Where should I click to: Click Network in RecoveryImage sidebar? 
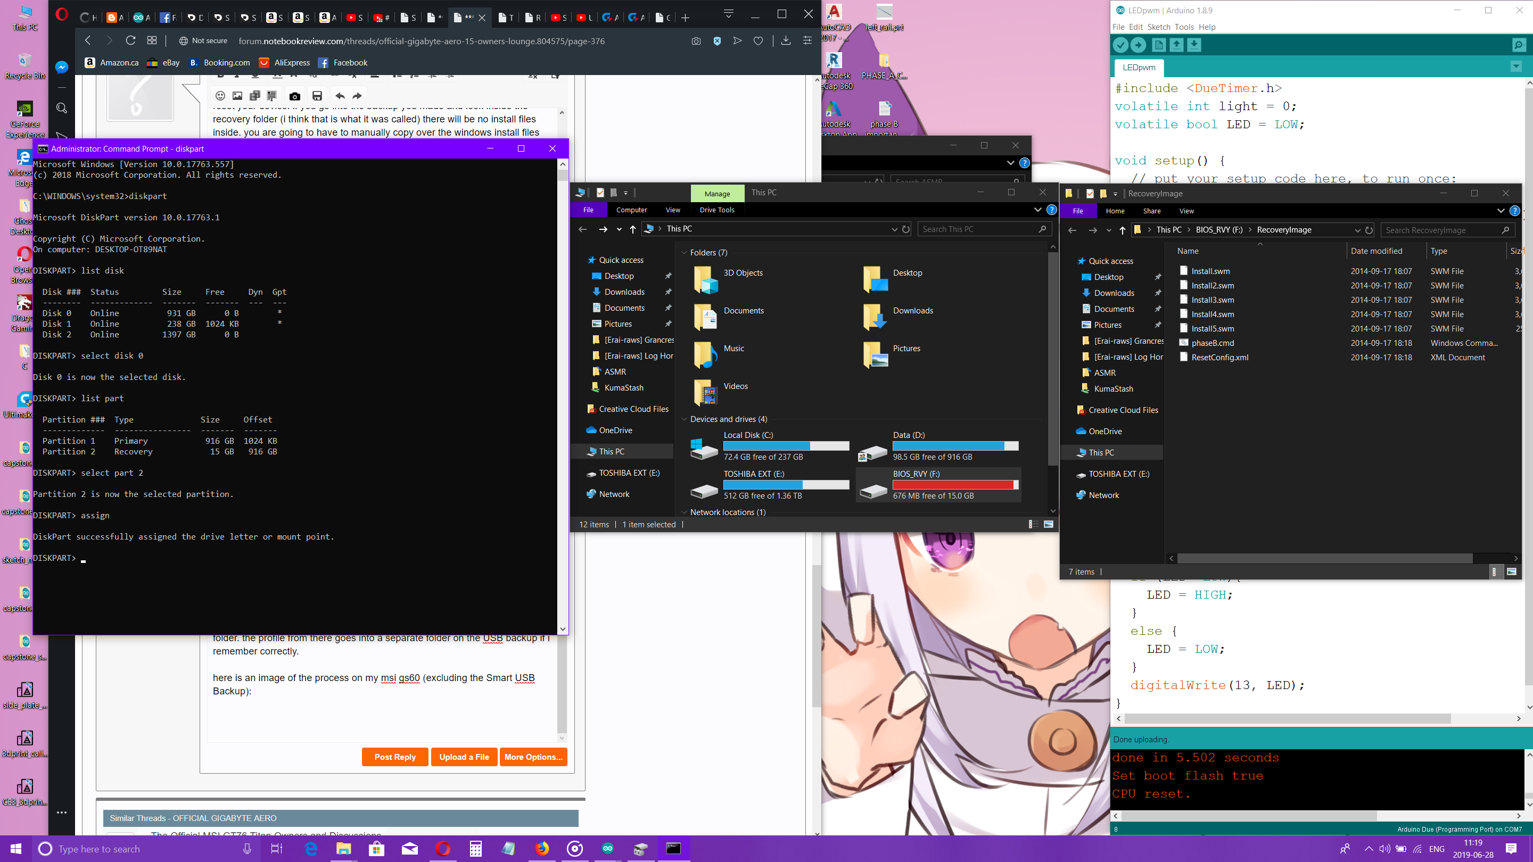pos(1103,495)
